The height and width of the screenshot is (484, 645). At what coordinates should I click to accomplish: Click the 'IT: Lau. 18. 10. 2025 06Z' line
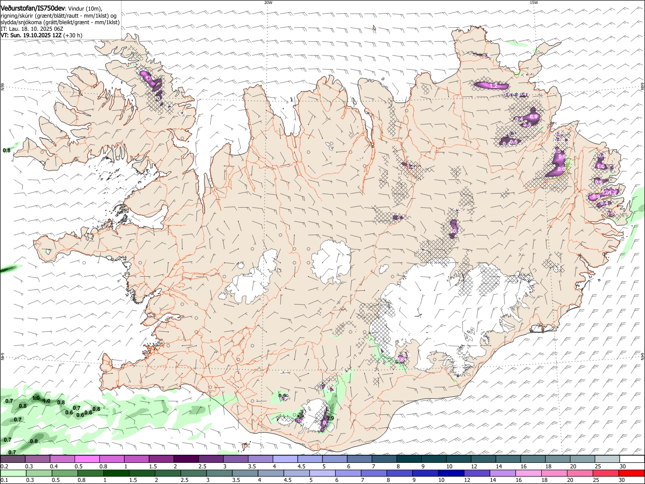tap(33, 29)
